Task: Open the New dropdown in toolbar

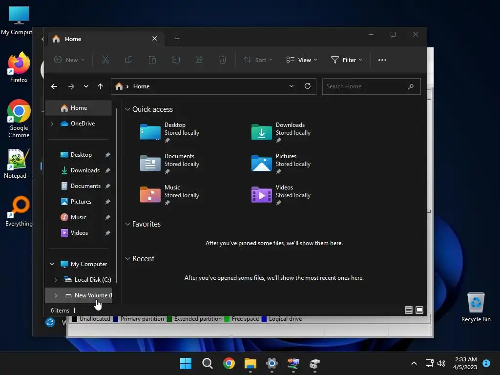Action: coord(69,60)
